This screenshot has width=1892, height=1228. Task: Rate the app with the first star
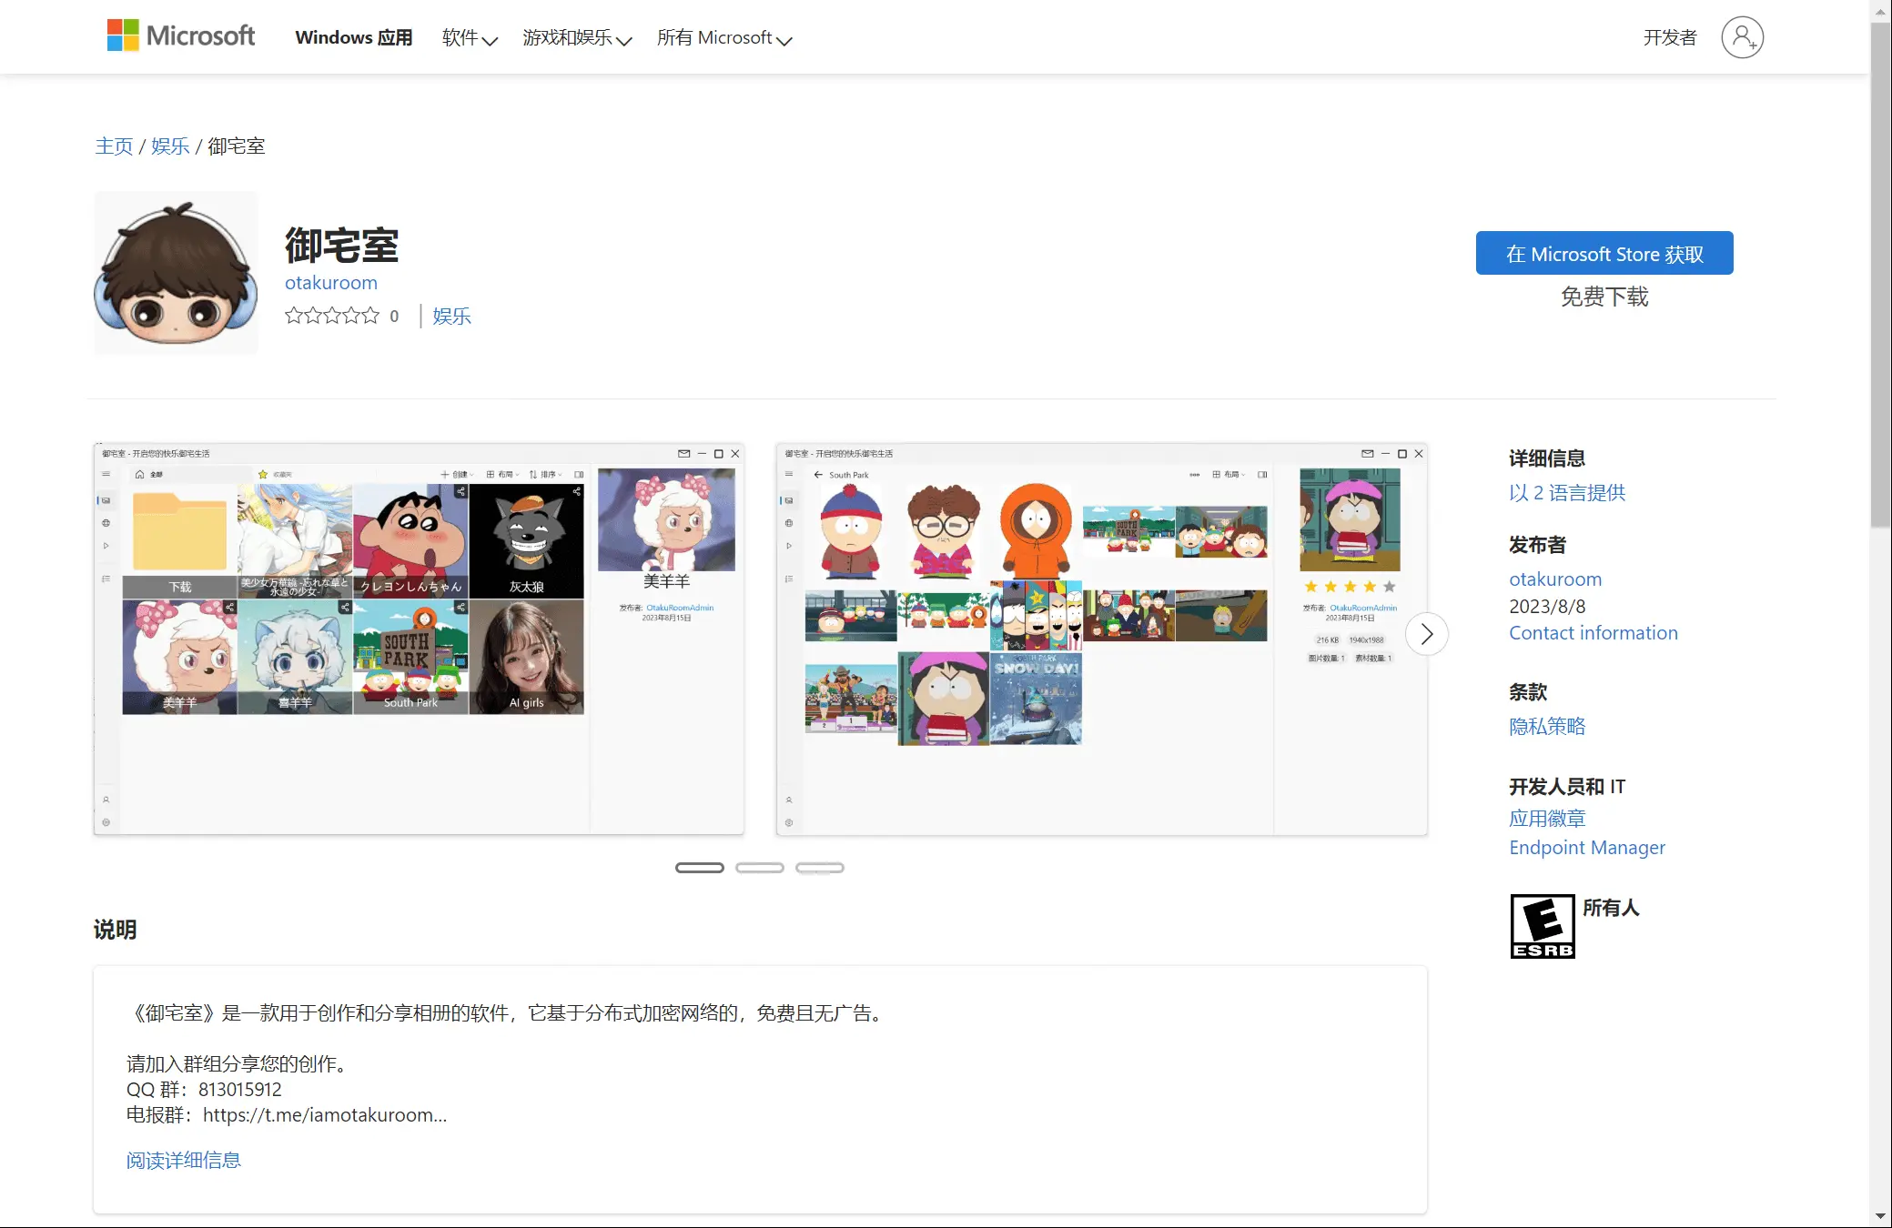click(x=296, y=315)
